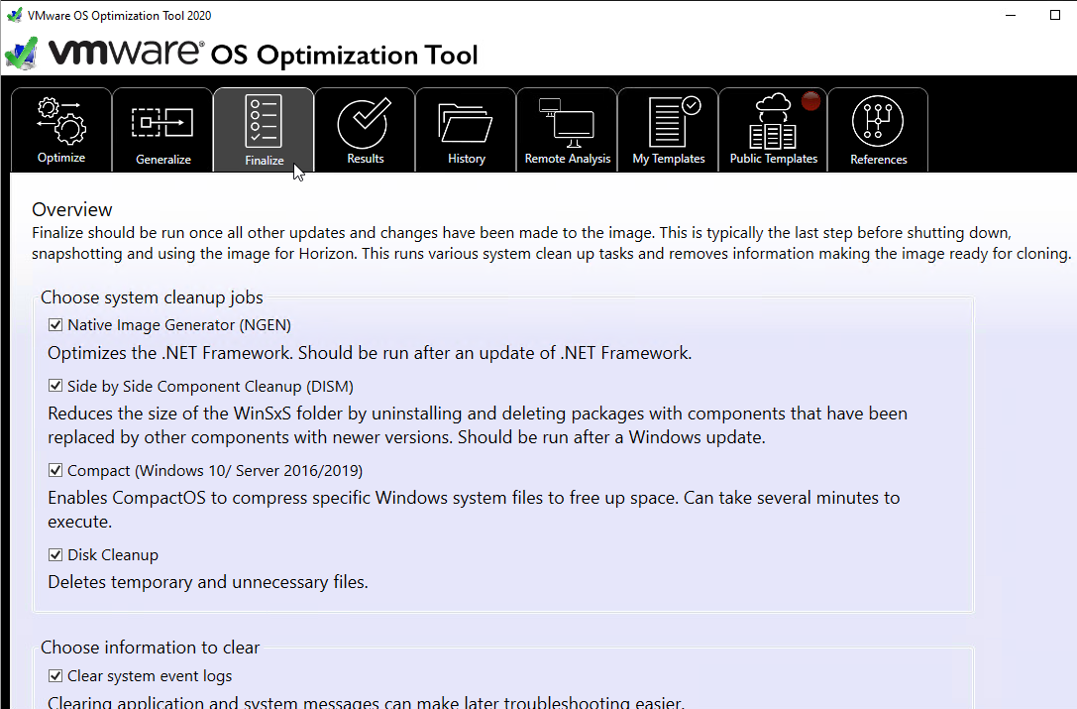Open the My Templates document icon
This screenshot has height=709, width=1077.
coord(673,122)
